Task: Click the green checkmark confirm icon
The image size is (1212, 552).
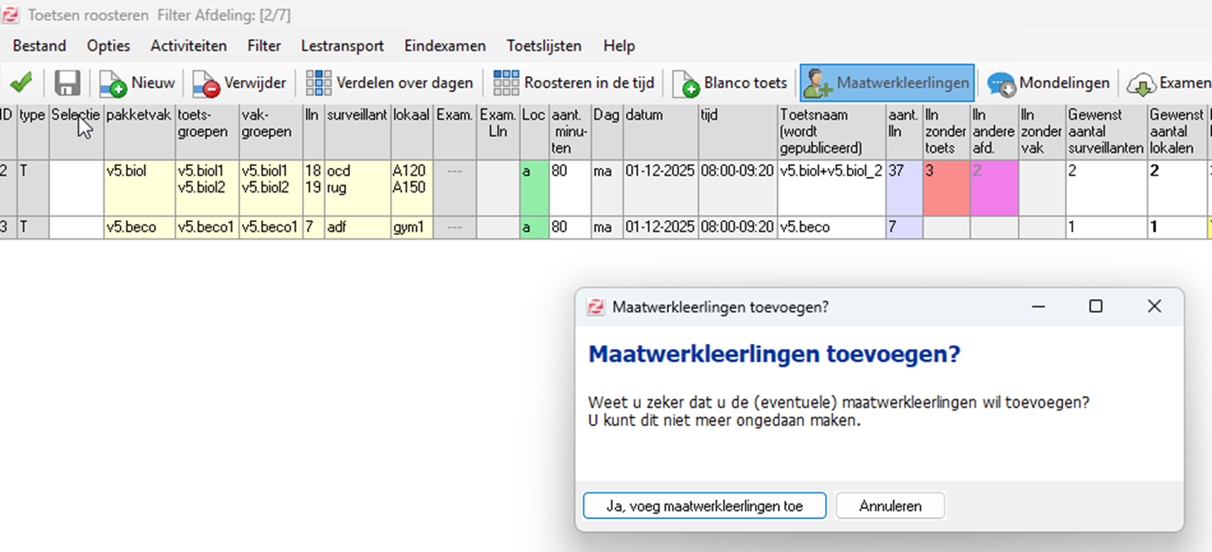Action: [x=21, y=83]
